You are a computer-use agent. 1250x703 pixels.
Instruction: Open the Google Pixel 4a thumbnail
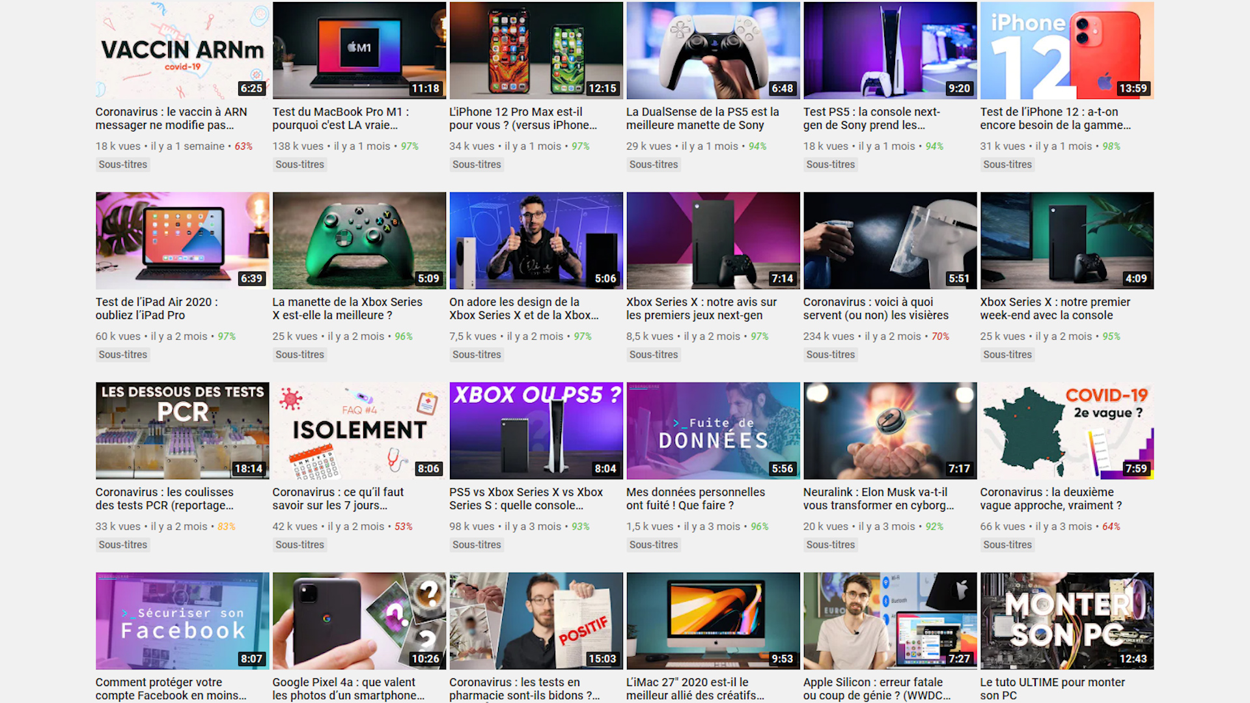[359, 621]
